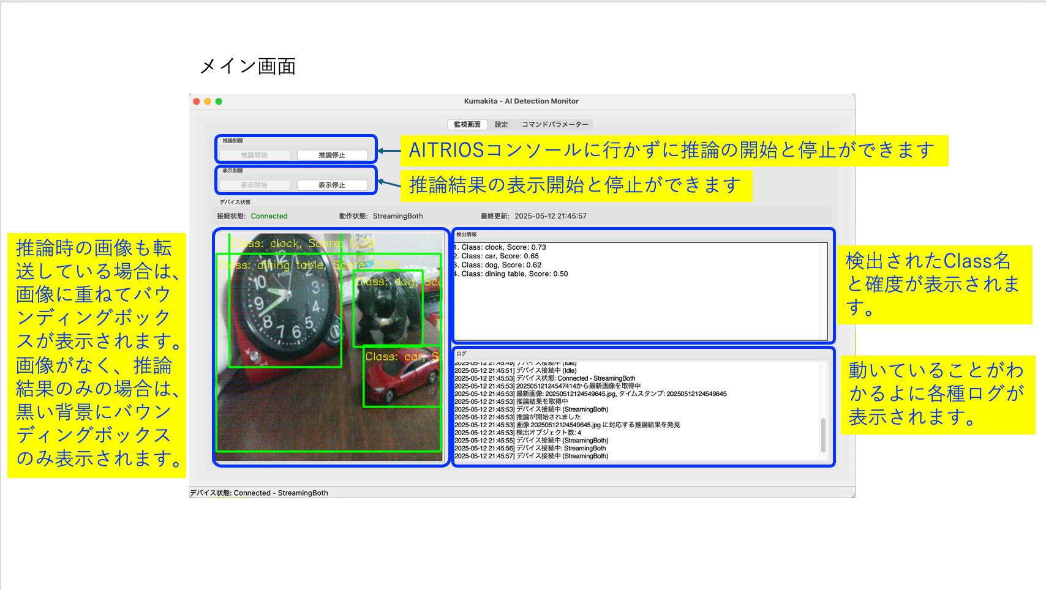1046x590 pixels.
Task: Close the Kumakita window via the red button
Action: 197,102
